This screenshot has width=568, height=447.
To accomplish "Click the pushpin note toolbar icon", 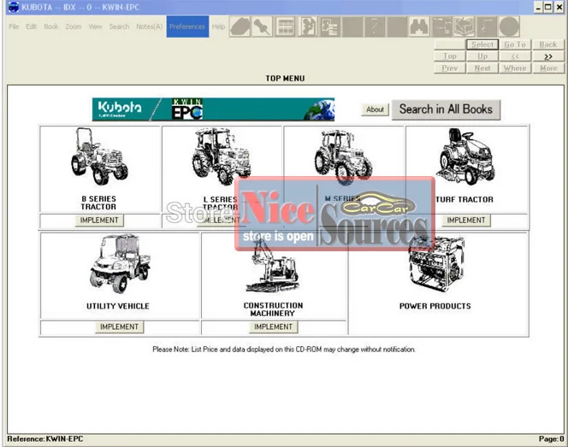I will click(x=263, y=26).
